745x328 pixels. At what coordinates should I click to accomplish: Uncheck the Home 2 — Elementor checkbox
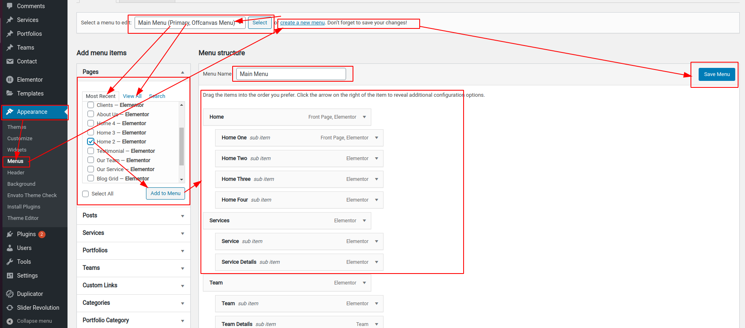click(x=91, y=141)
